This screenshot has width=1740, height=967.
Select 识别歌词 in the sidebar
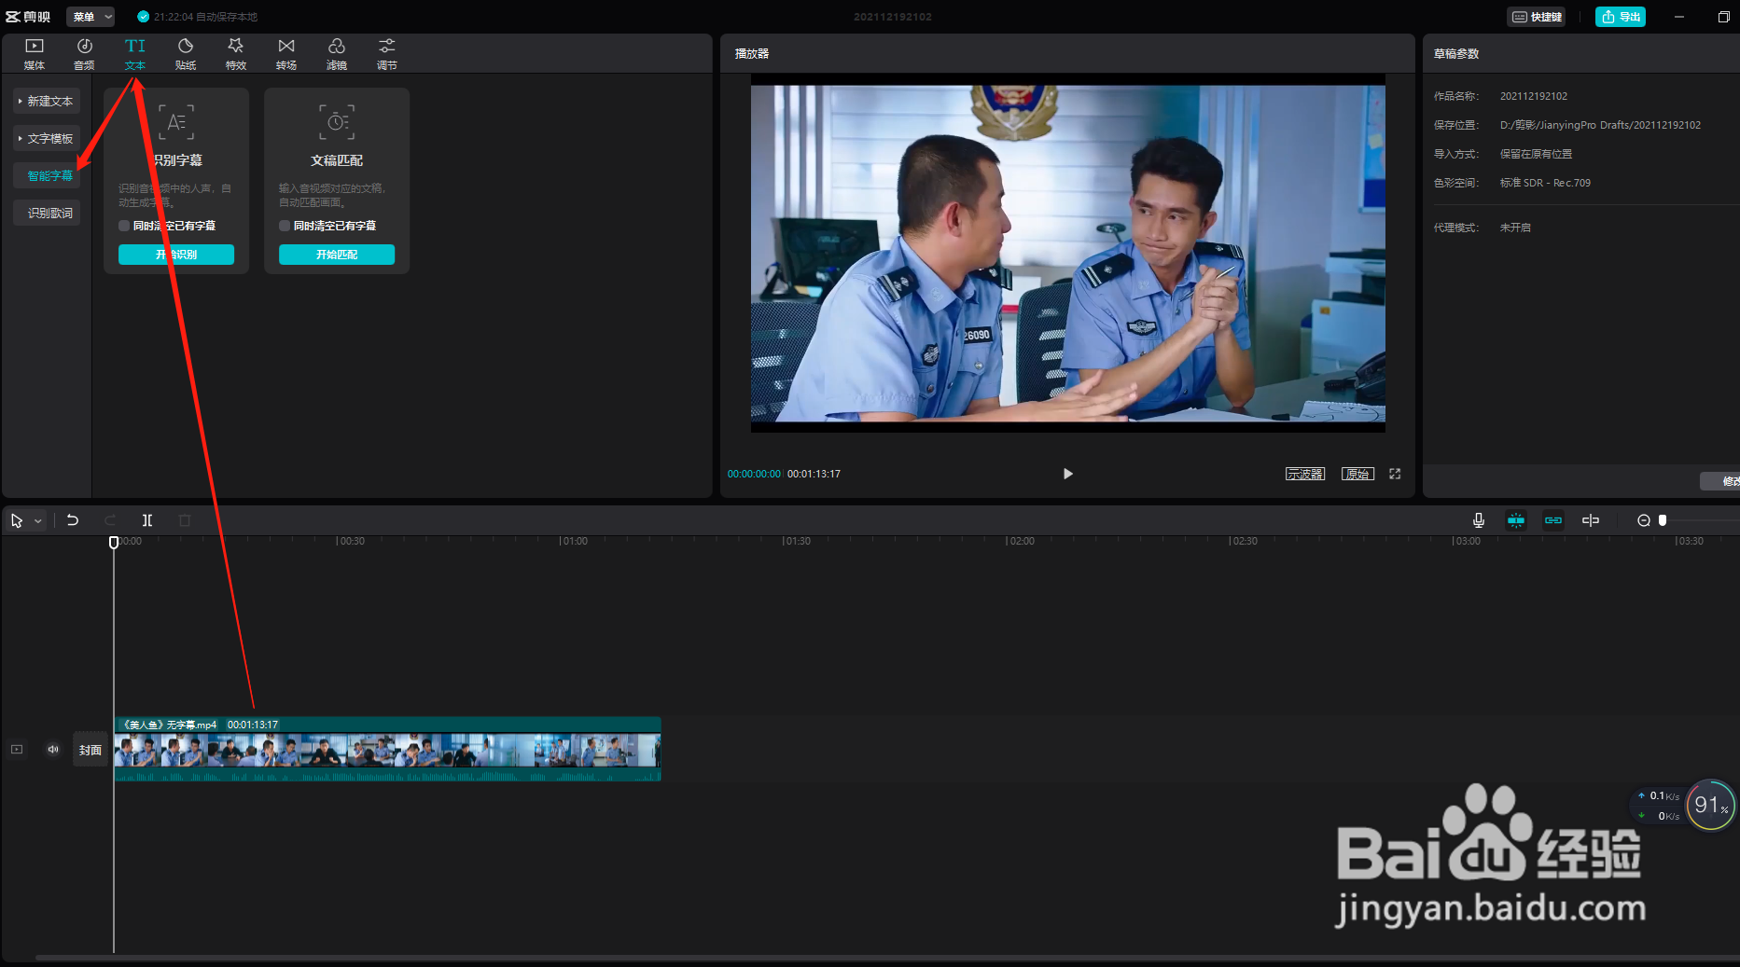pos(47,213)
